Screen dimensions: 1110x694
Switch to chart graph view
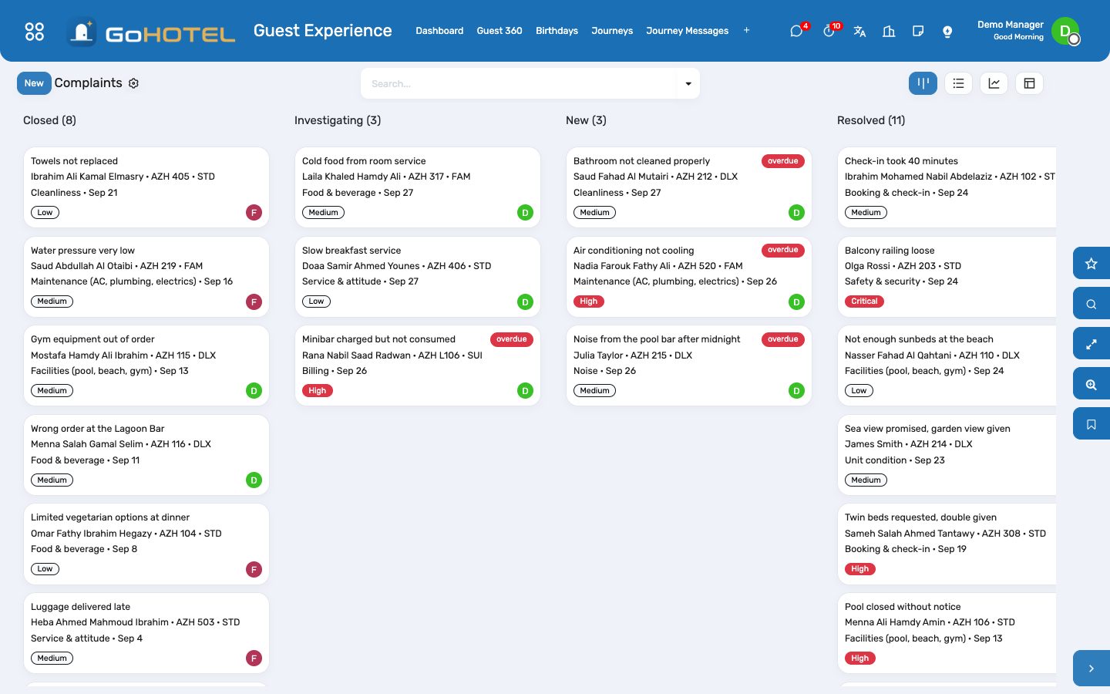[994, 83]
